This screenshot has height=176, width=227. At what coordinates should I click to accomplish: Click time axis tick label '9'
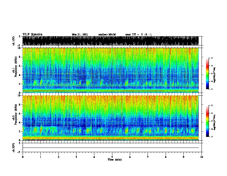[x=183, y=157]
